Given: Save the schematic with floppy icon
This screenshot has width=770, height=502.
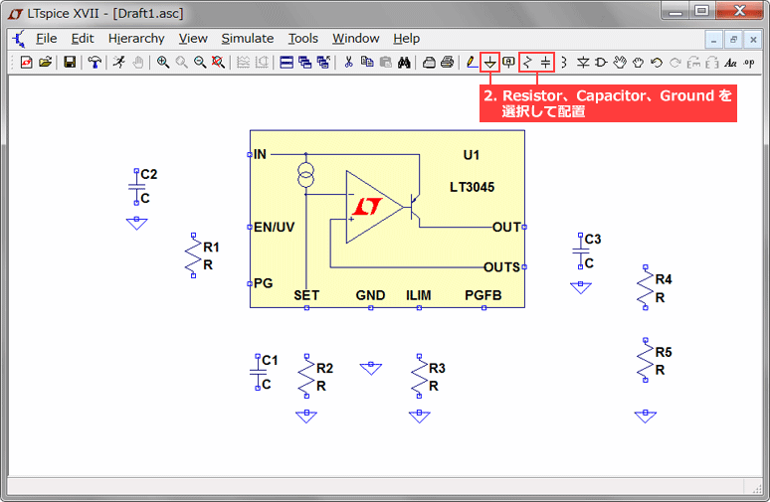Looking at the screenshot, I should [70, 63].
